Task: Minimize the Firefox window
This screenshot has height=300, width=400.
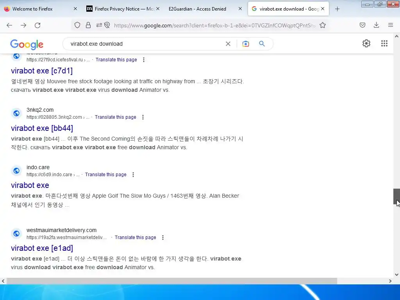Action: coord(367,4)
